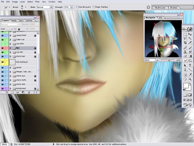Expand the Collar rae layer set
Viewport: 194px width, 146px height.
pyautogui.click(x=10, y=40)
